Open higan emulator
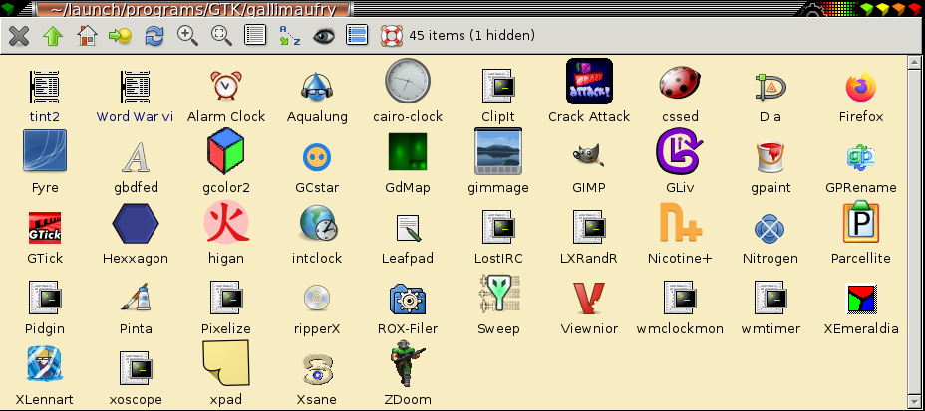Viewport: 925px width, 411px height. point(226,222)
